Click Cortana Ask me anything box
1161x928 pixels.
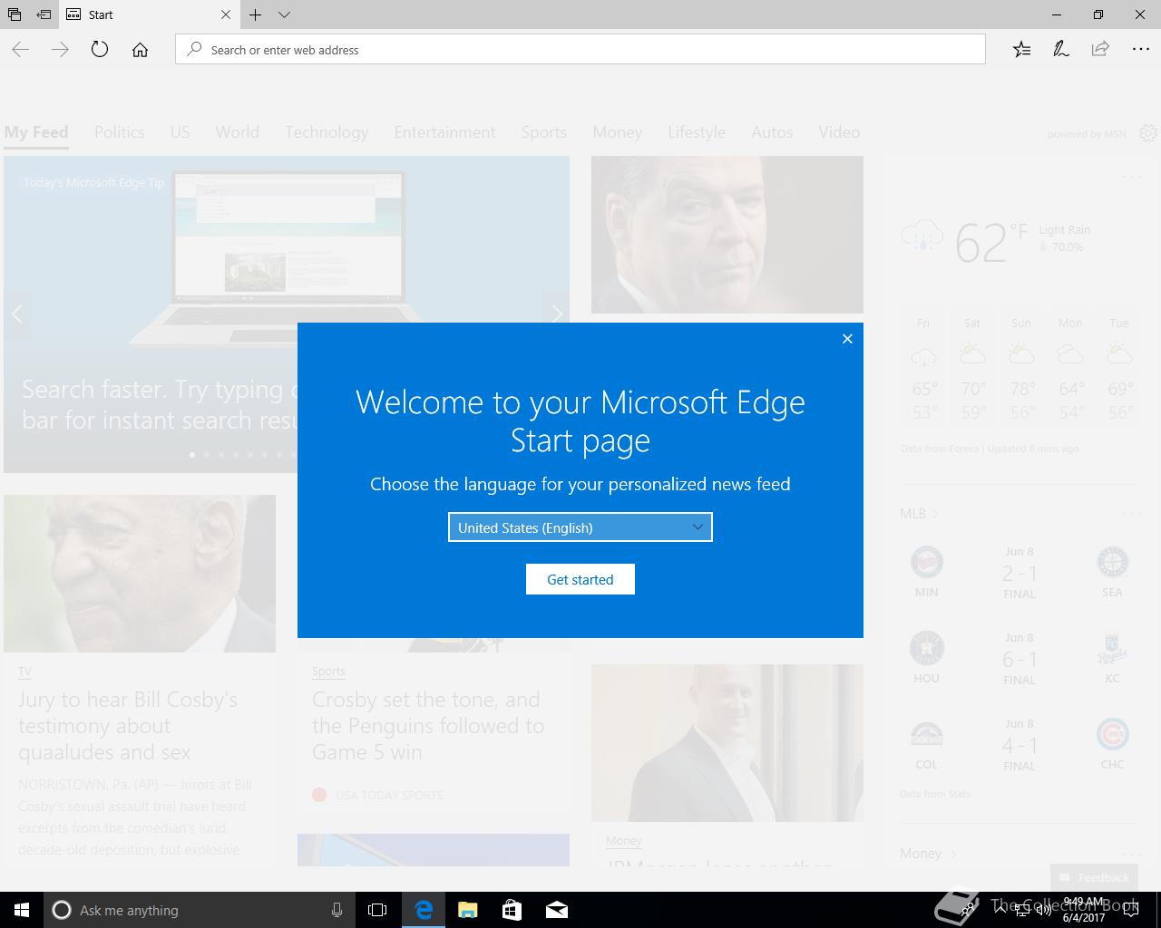point(199,910)
